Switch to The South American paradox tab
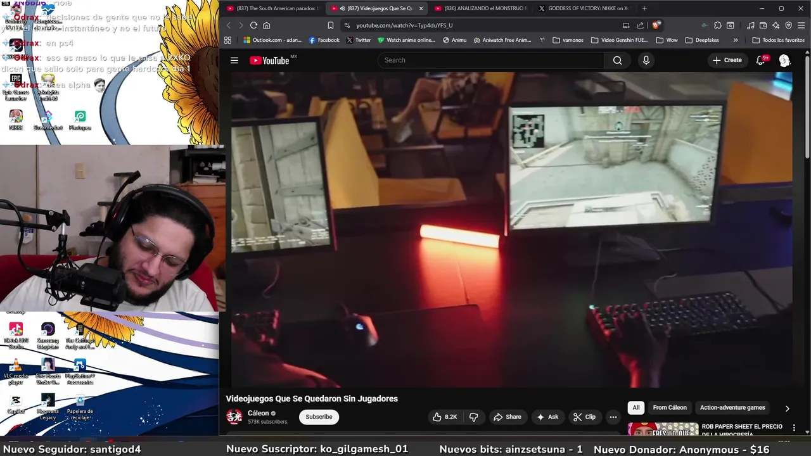The width and height of the screenshot is (811, 456). click(x=272, y=8)
